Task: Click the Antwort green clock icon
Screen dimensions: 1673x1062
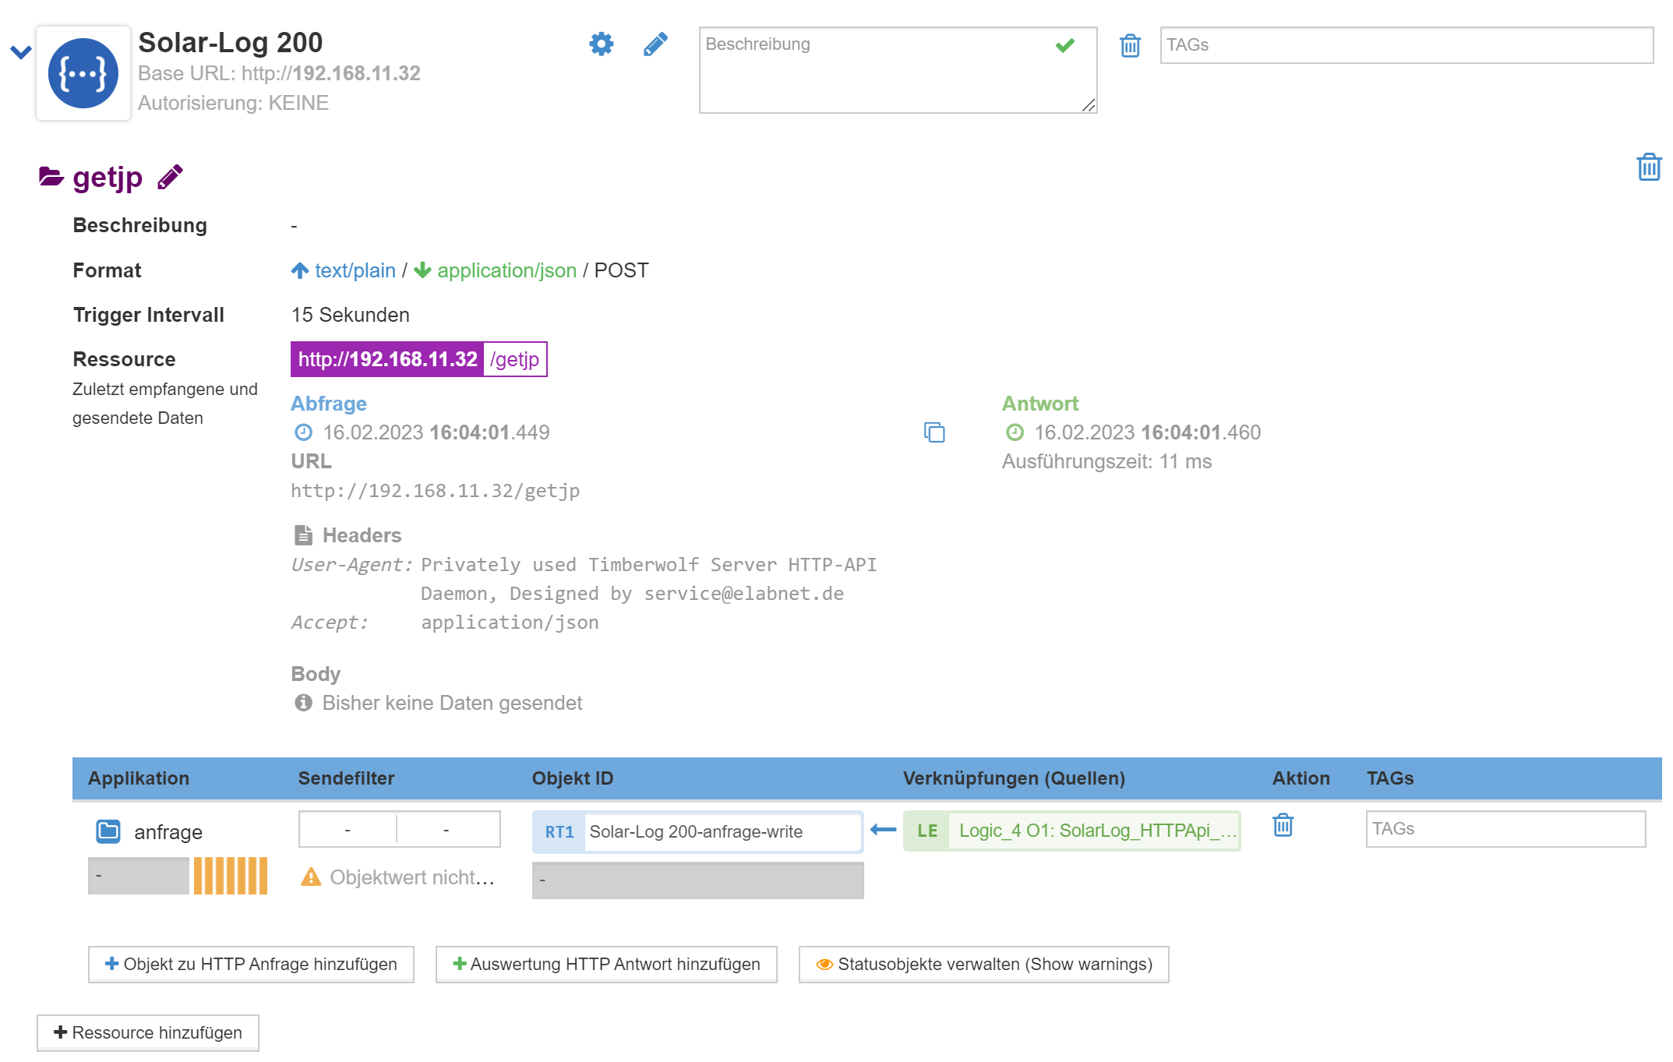Action: 1015,432
